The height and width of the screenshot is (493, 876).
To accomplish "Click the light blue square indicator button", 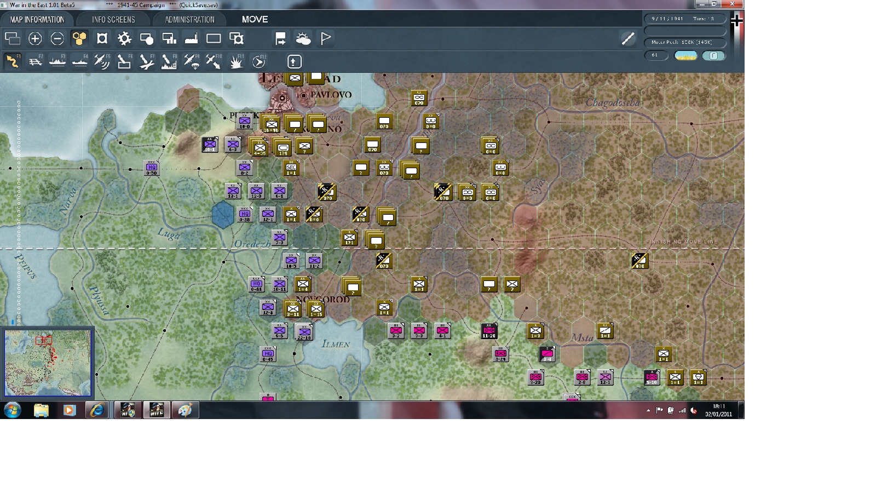I will [x=713, y=55].
